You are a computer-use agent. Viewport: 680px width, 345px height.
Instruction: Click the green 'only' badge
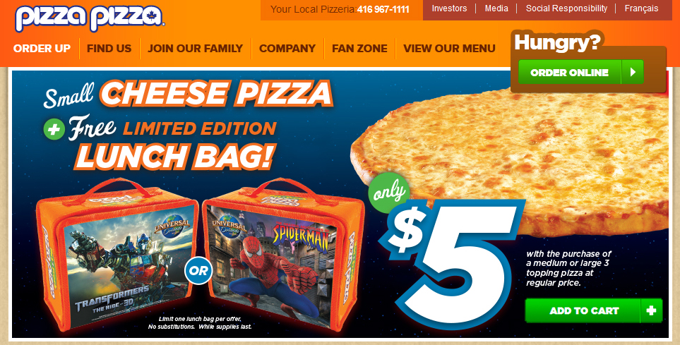point(389,193)
